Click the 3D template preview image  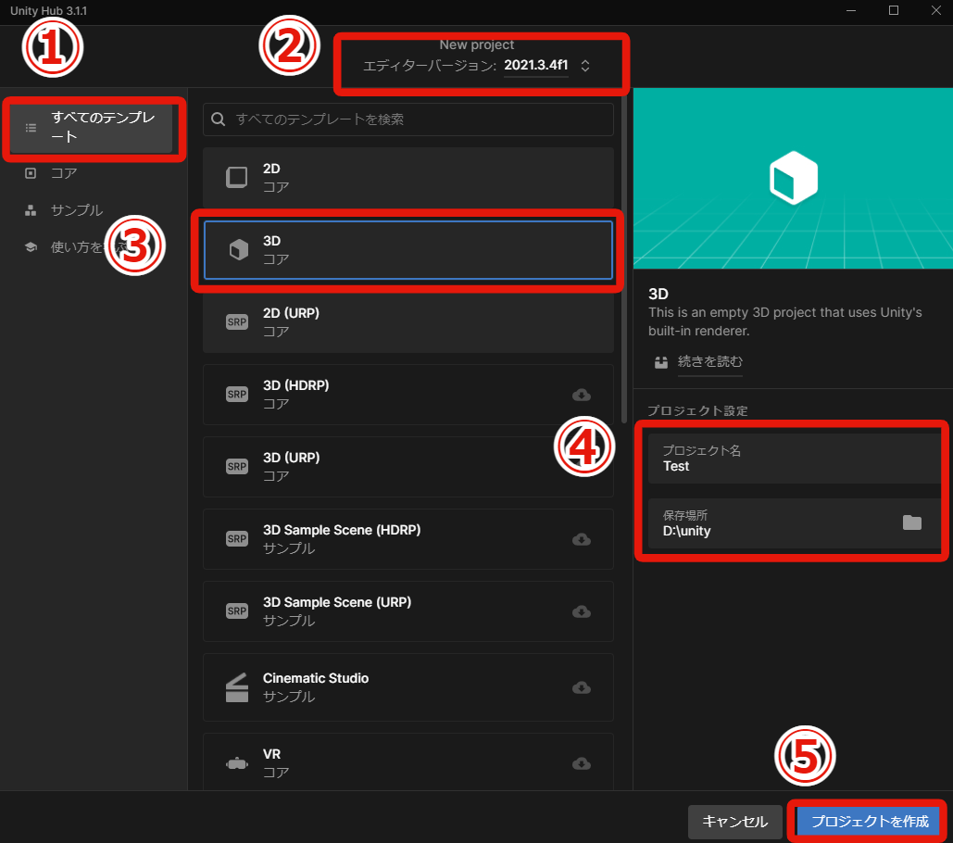[793, 178]
